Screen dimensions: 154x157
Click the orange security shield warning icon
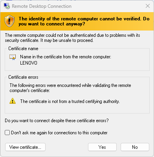[x=9, y=21]
